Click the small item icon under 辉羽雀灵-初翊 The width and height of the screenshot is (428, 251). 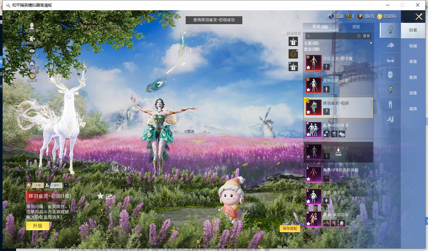pos(326,111)
